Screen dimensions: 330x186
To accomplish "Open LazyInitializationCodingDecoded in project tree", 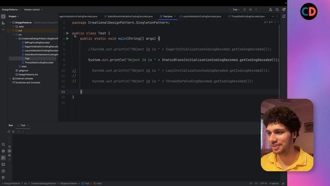I will click(40, 51).
